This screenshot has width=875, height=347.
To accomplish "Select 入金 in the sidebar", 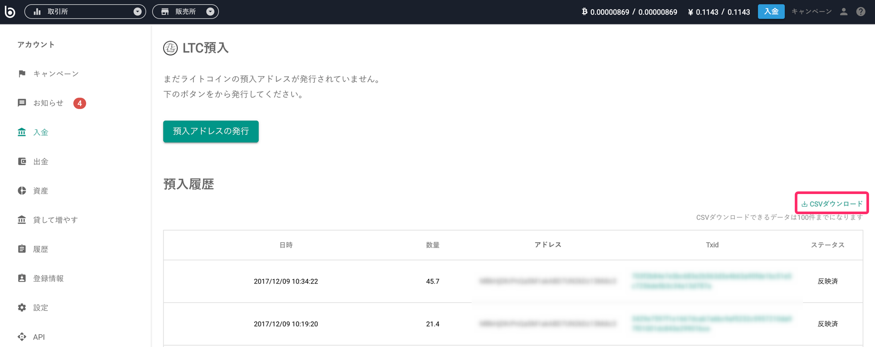I will pyautogui.click(x=41, y=132).
